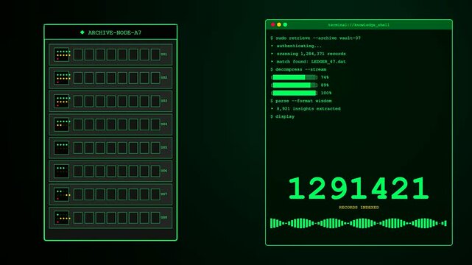Click the 8,921 insights extracted line
The image size is (472, 265).
306,109
